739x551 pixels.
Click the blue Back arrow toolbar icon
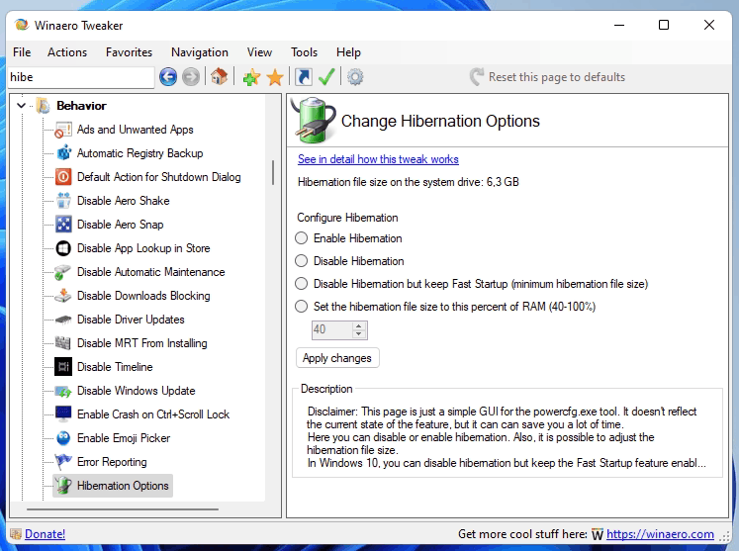168,77
